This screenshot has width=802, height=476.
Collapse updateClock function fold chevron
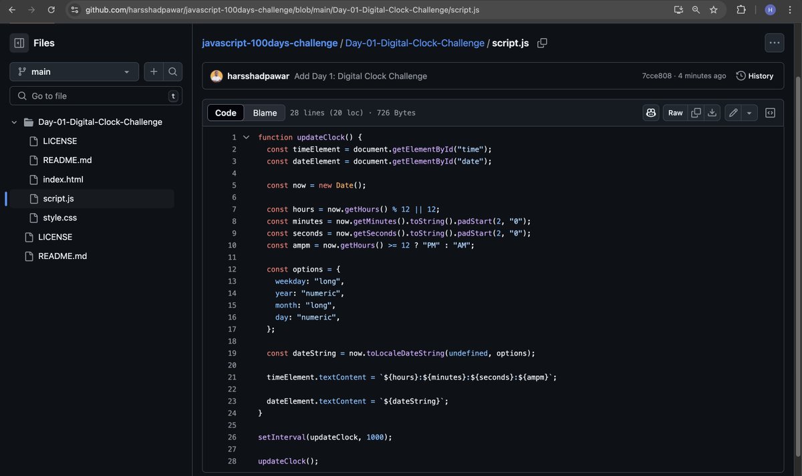tap(246, 137)
